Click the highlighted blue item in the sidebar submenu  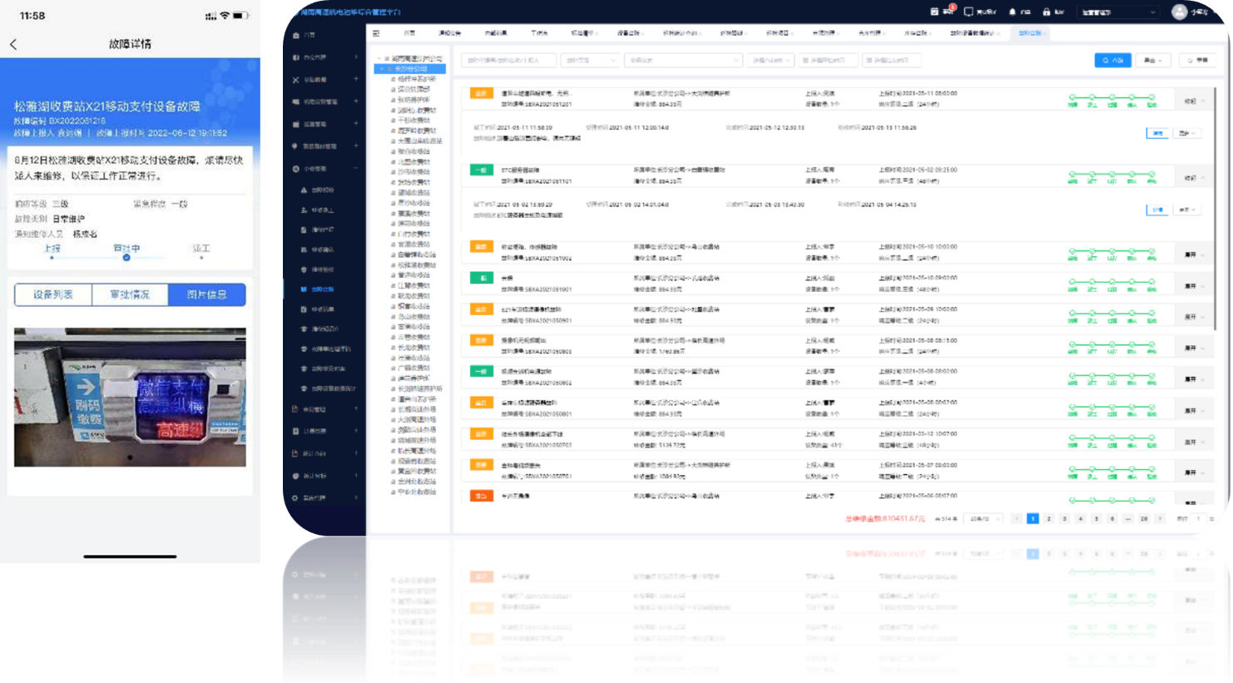[324, 290]
